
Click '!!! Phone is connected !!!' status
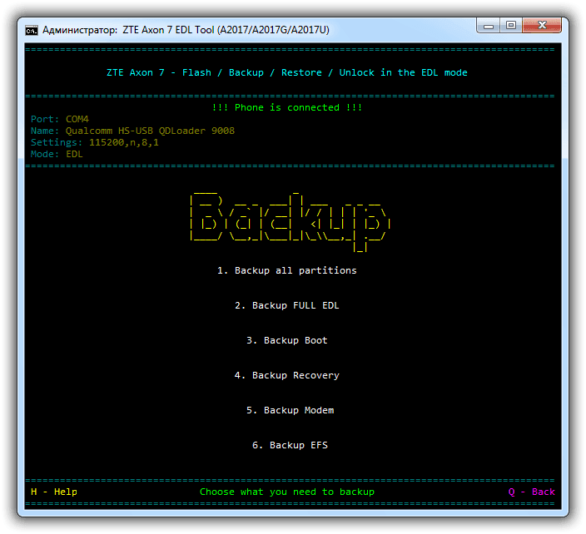[286, 107]
